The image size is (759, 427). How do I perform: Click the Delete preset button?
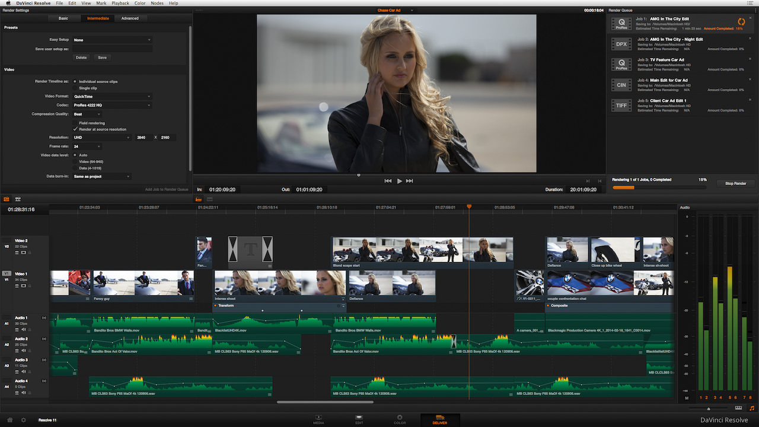click(x=81, y=58)
